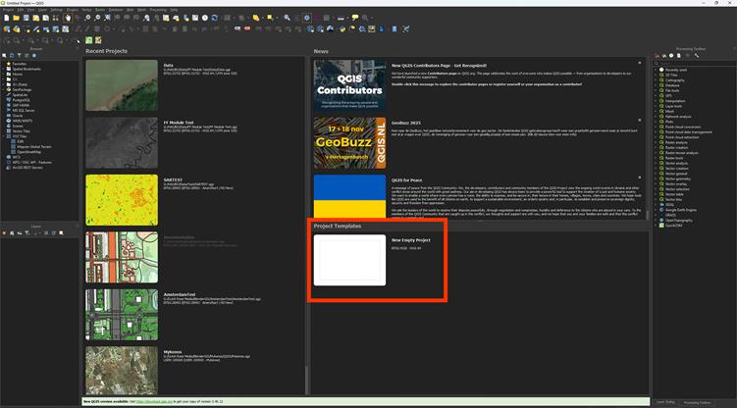Click the New Project toolbar icon
The width and height of the screenshot is (737, 408).
(x=5, y=18)
